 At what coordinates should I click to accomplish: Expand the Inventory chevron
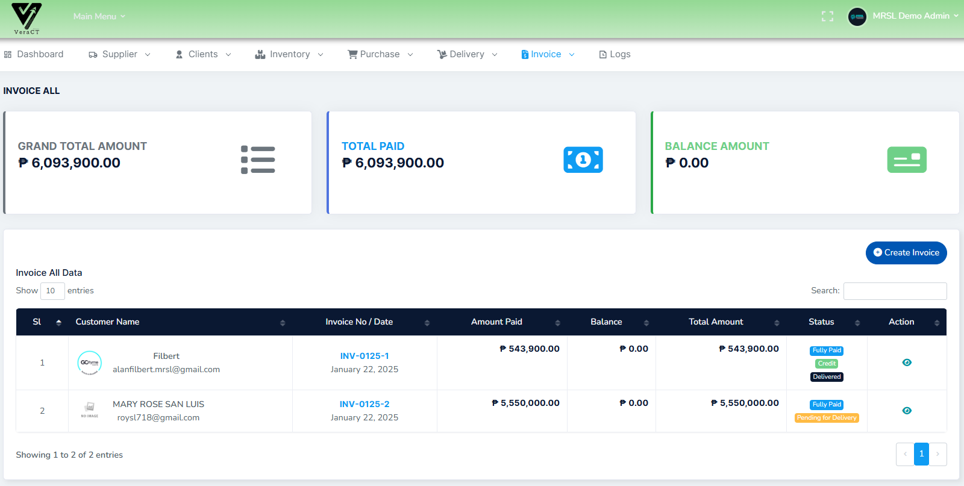[x=321, y=55]
